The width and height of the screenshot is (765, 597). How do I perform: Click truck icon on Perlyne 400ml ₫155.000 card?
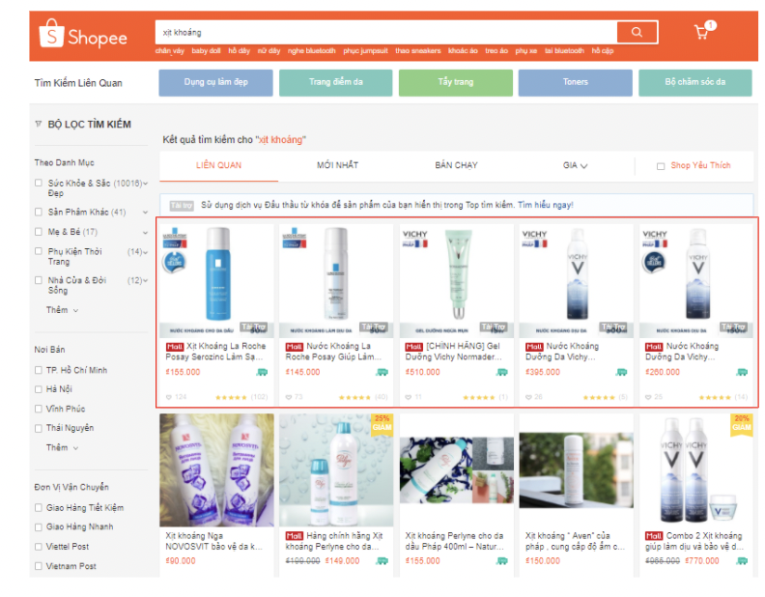502,561
